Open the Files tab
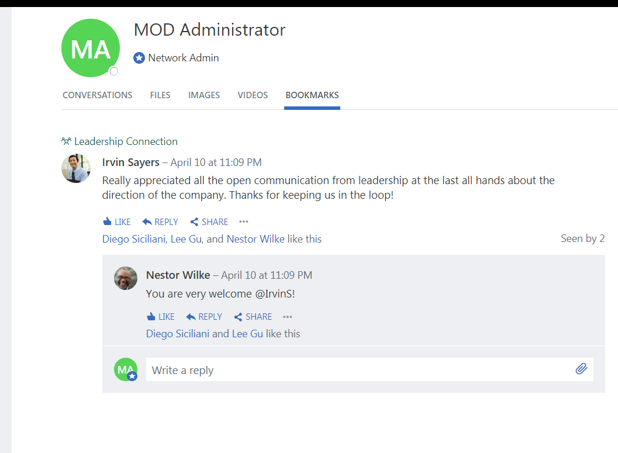Viewport: 618px width, 453px height. (x=160, y=95)
